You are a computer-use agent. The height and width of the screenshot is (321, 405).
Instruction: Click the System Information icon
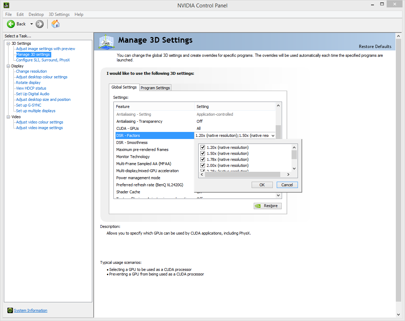click(10, 310)
